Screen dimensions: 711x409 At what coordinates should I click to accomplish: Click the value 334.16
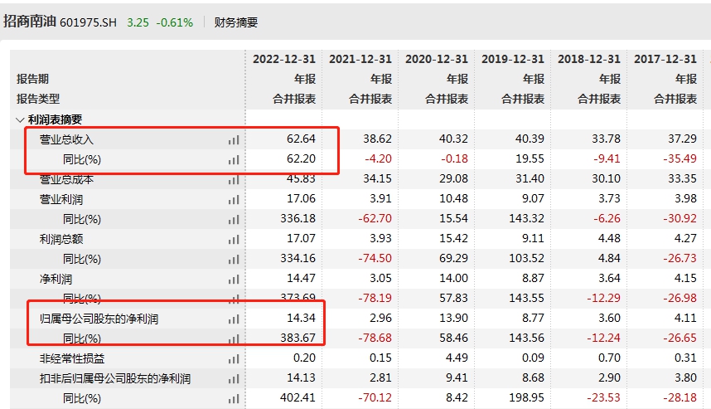[x=298, y=259]
